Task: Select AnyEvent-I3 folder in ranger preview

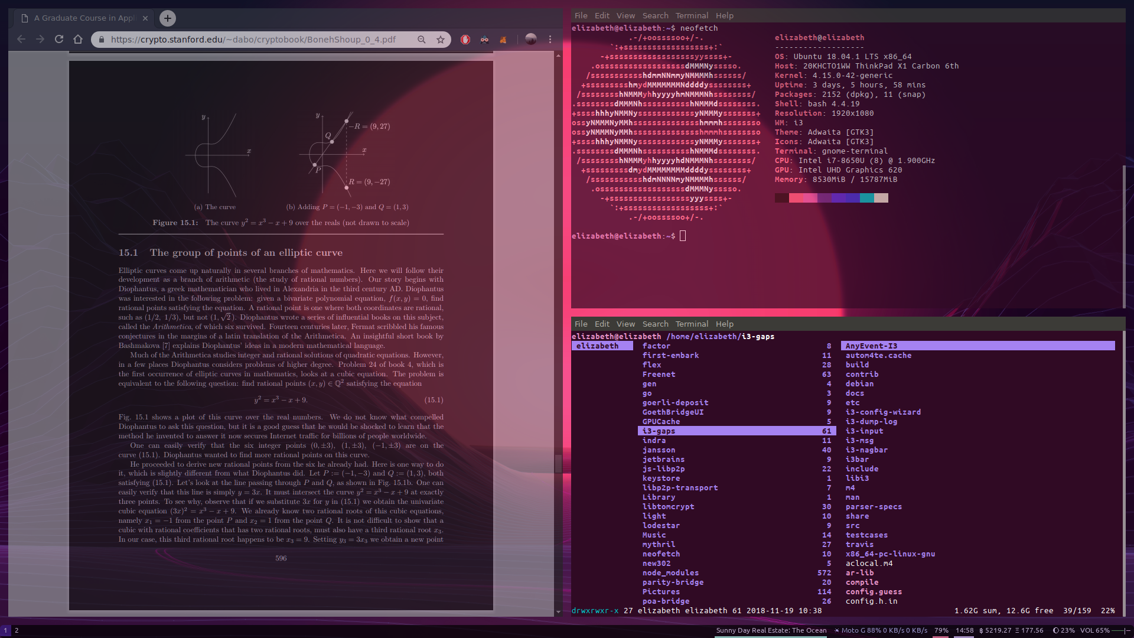Action: pos(871,346)
